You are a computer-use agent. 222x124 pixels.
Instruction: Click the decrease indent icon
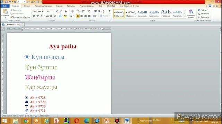[x=95, y=11]
